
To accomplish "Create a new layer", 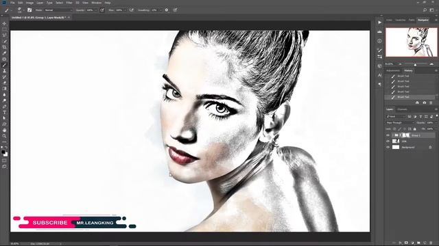I will pos(425,243).
